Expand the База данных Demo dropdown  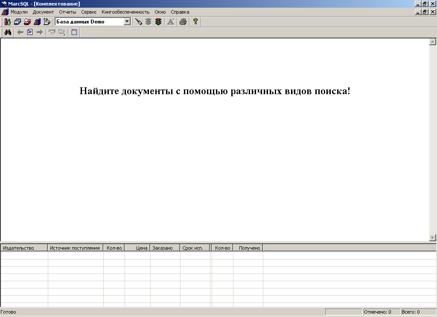pyautogui.click(x=127, y=22)
